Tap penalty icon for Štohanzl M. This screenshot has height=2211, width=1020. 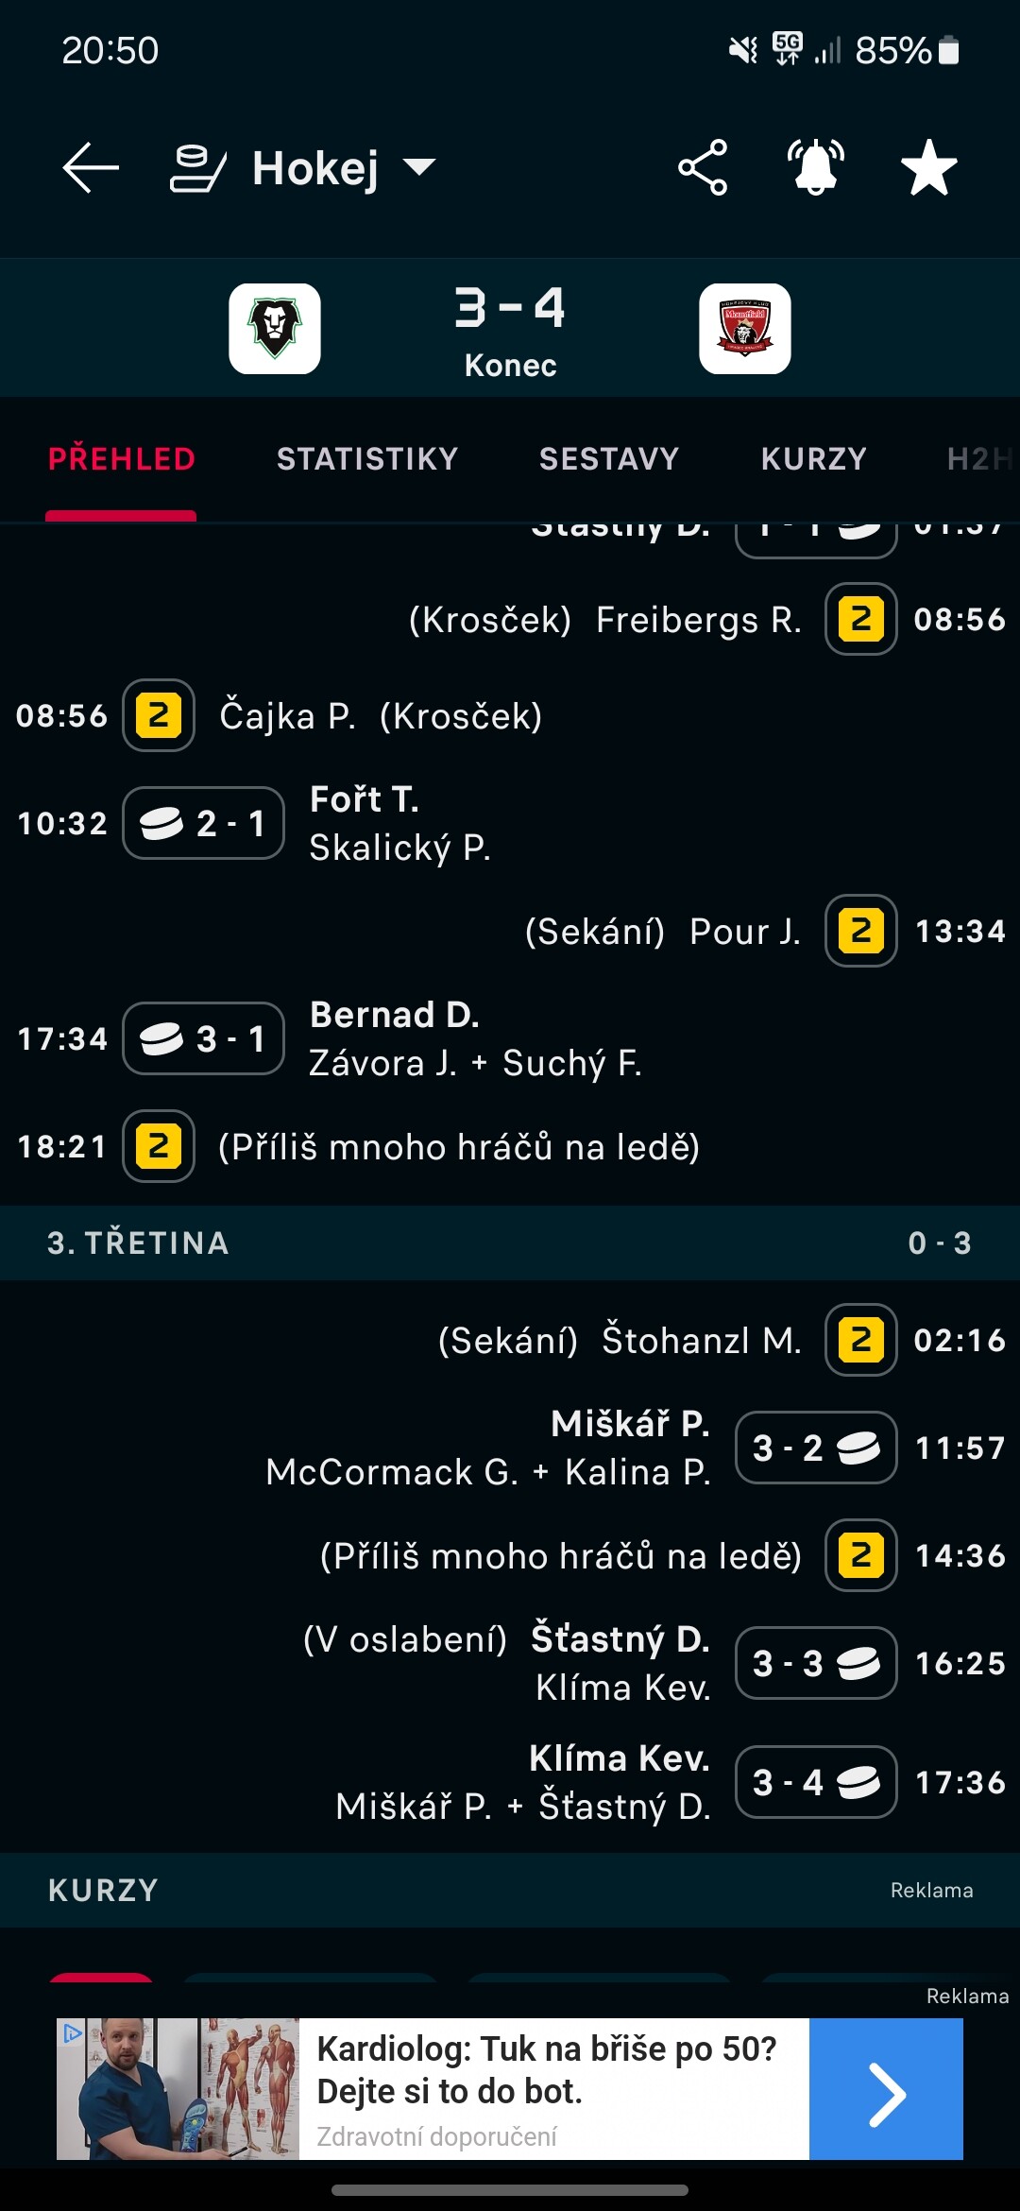point(860,1340)
